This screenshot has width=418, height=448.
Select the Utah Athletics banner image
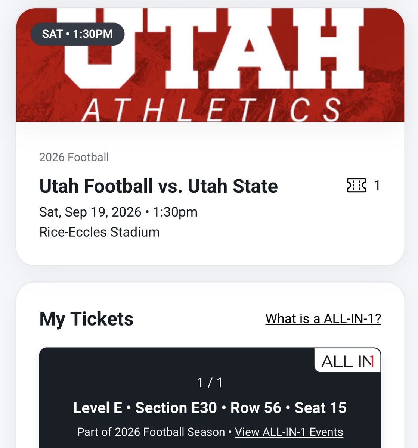coord(210,65)
